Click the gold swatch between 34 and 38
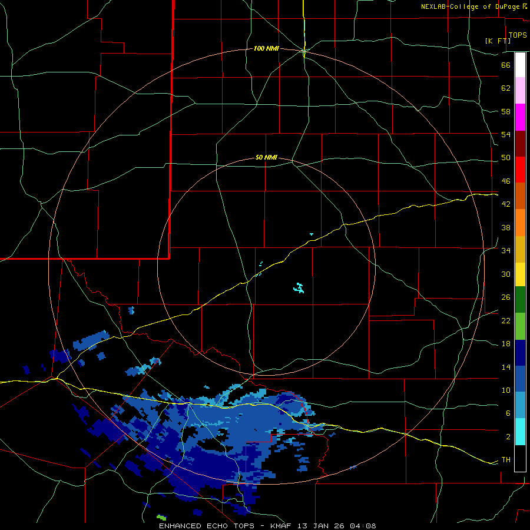This screenshot has height=530, width=530. (x=520, y=250)
